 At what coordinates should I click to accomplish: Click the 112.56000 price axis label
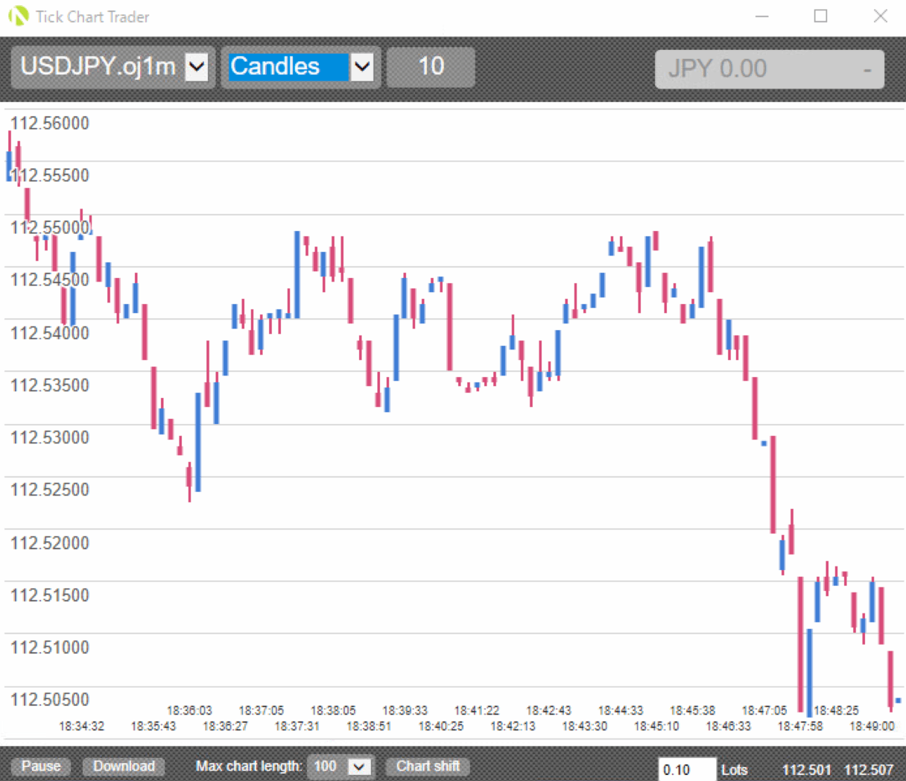coord(50,123)
